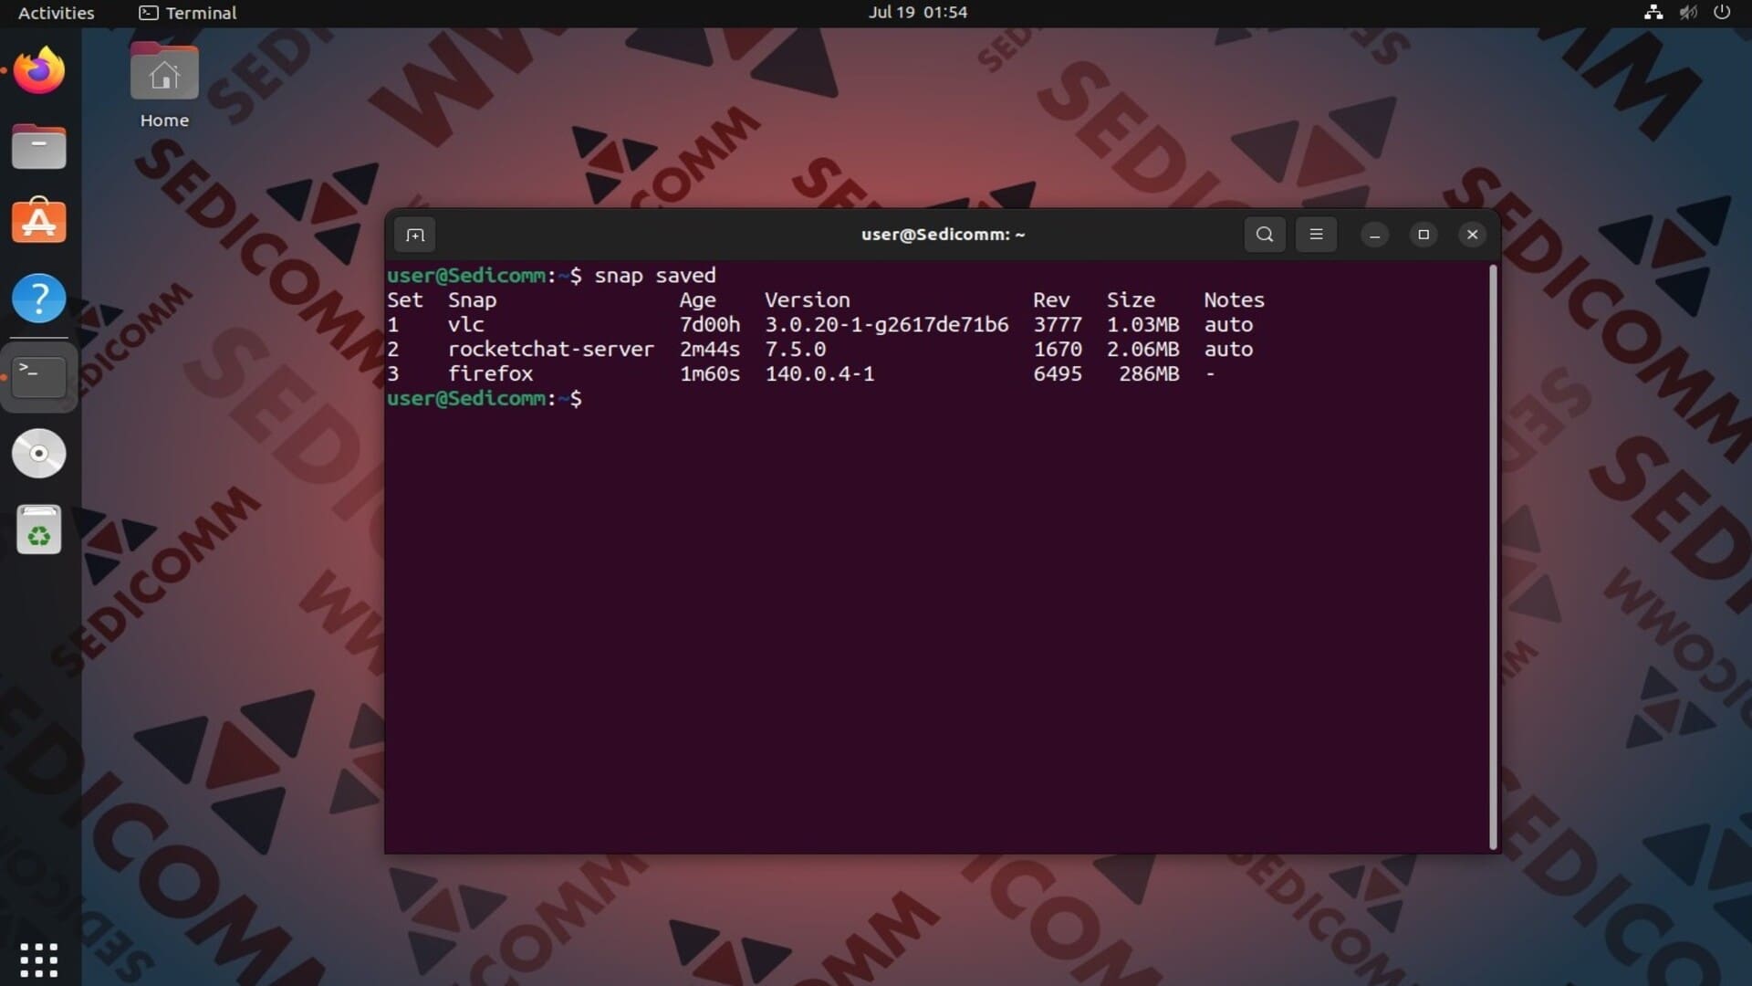Image resolution: width=1752 pixels, height=986 pixels.
Task: Open the terminal search tool
Action: (x=1265, y=235)
